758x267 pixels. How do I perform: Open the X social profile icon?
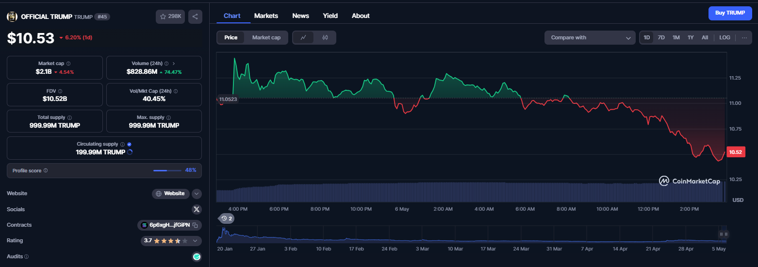[x=197, y=209]
